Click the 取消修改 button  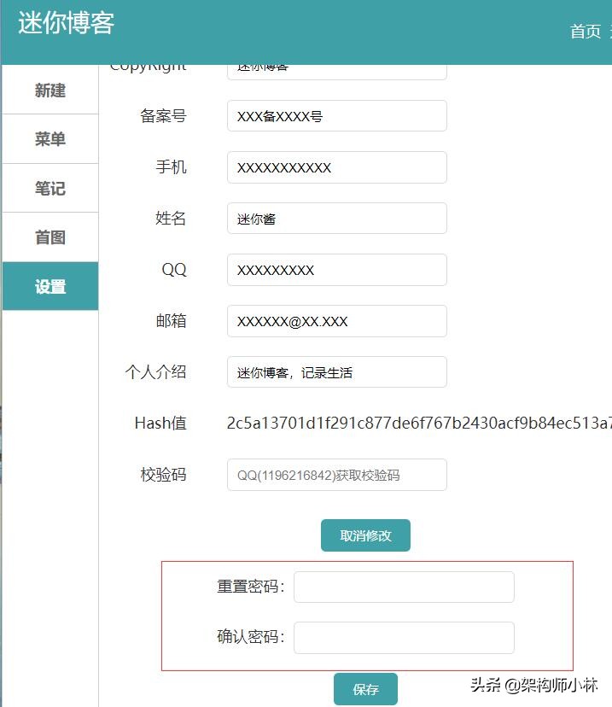pyautogui.click(x=365, y=535)
